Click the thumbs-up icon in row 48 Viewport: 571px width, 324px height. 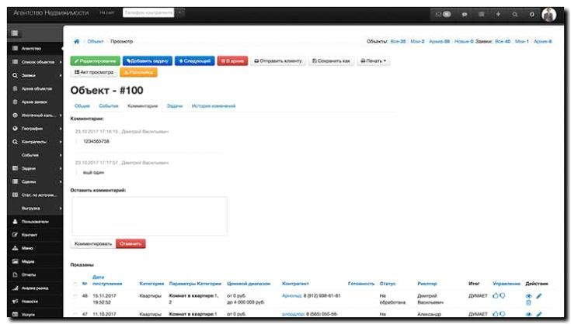pyautogui.click(x=496, y=295)
